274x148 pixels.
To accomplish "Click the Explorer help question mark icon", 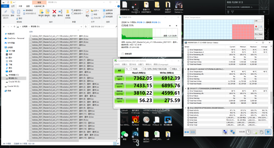I will pyautogui.click(x=118, y=6).
